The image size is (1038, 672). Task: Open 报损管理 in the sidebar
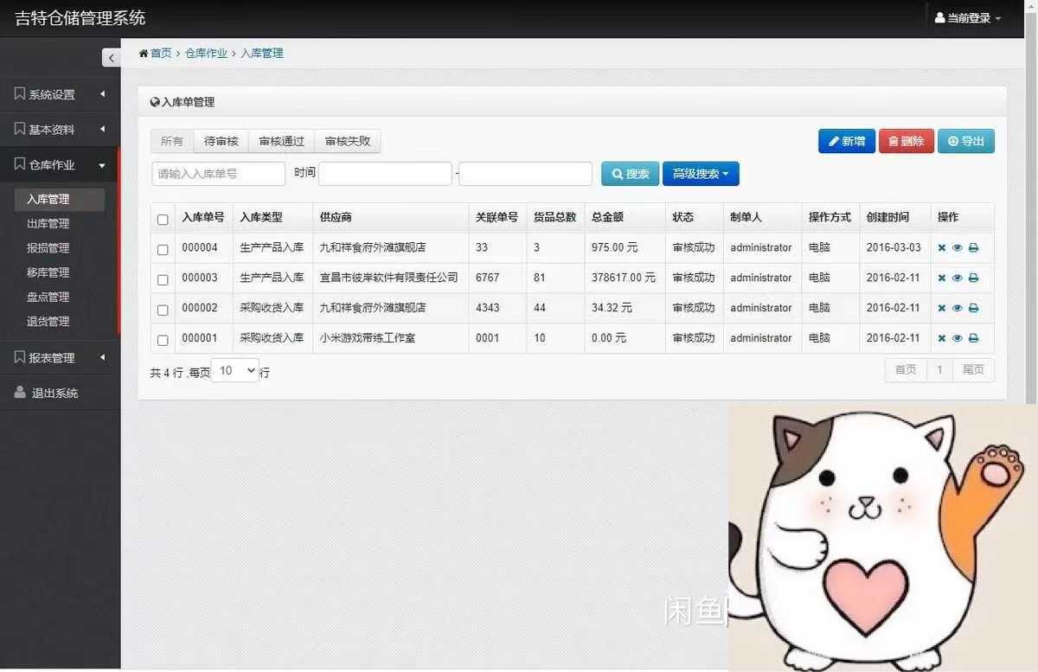point(48,248)
